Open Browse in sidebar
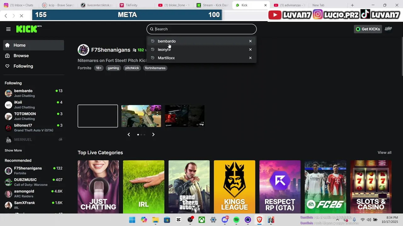The image size is (403, 226). (34, 56)
